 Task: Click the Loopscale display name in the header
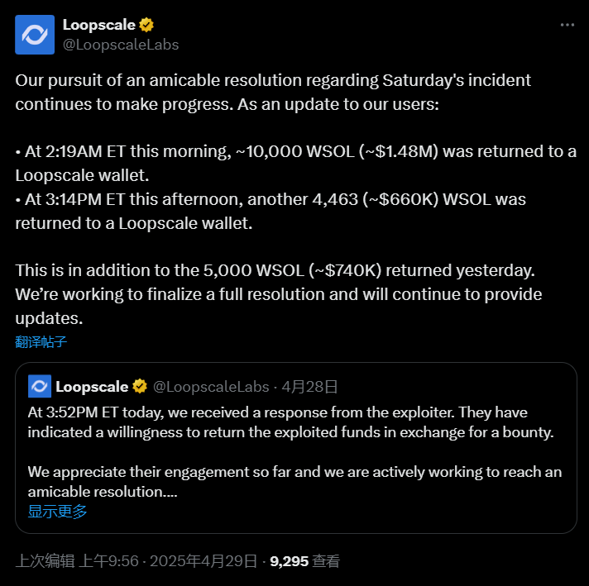click(x=98, y=25)
